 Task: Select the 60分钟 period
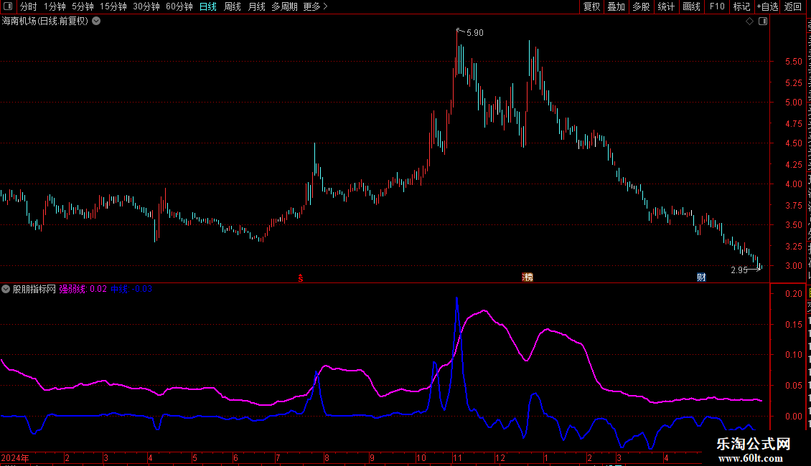pos(179,6)
